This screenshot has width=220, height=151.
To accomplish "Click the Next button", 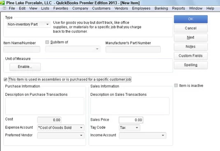I will [x=191, y=37].
